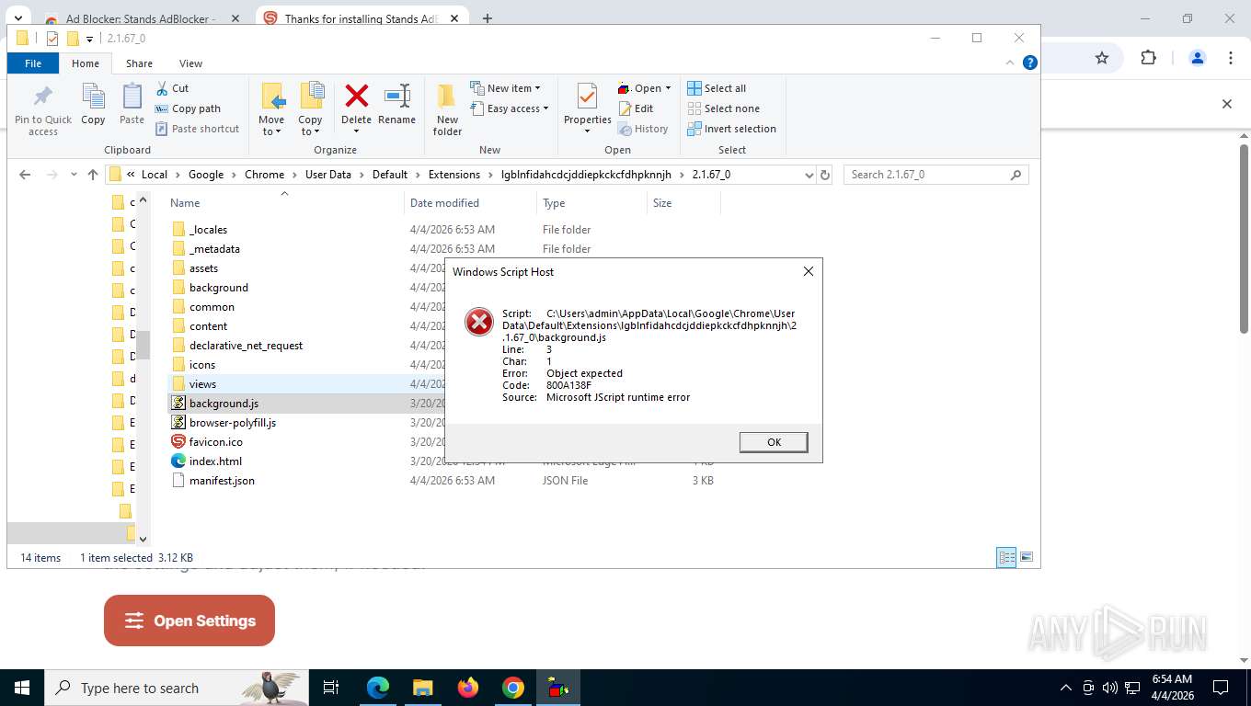Switch to the Home ribbon tab
The height and width of the screenshot is (706, 1251).
coord(86,63)
